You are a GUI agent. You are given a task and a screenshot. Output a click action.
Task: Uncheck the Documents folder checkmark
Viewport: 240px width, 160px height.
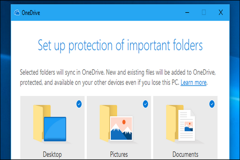click(x=212, y=104)
